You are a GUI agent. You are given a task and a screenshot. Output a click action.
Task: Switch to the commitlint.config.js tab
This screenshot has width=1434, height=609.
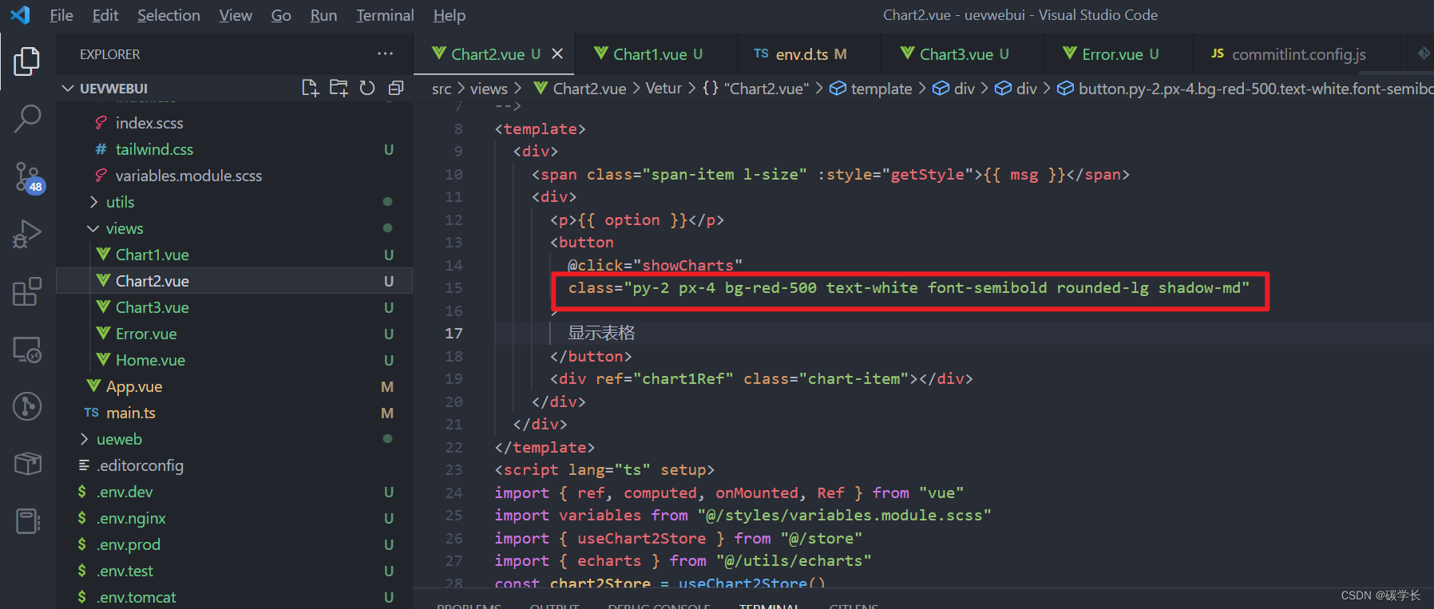point(1297,54)
